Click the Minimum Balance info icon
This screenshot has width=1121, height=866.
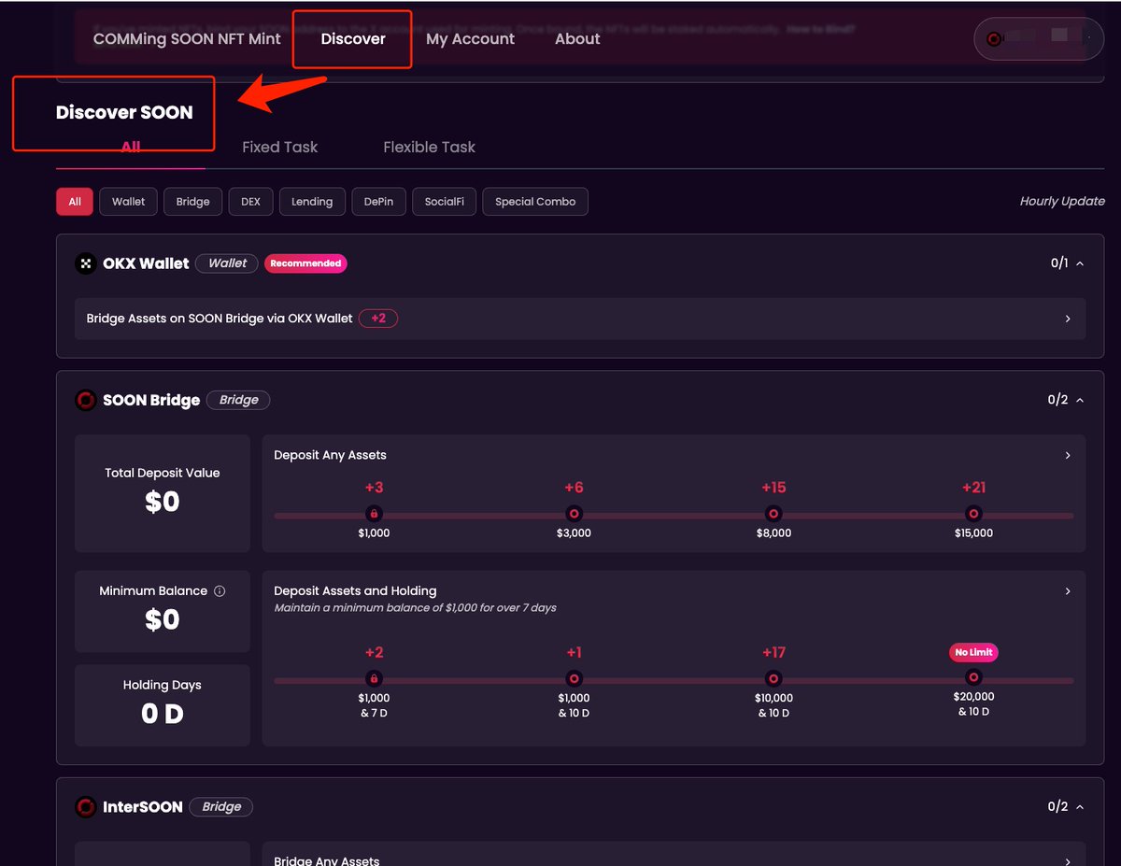pos(220,591)
